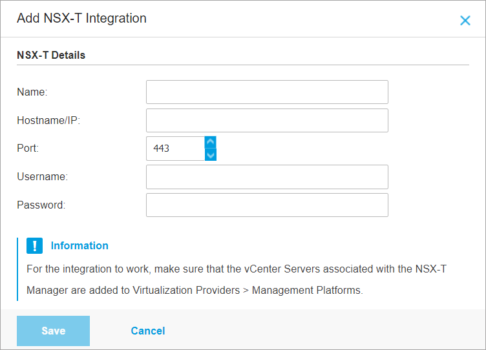The width and height of the screenshot is (486, 350).
Task: Click the Information heading text
Action: (x=79, y=246)
